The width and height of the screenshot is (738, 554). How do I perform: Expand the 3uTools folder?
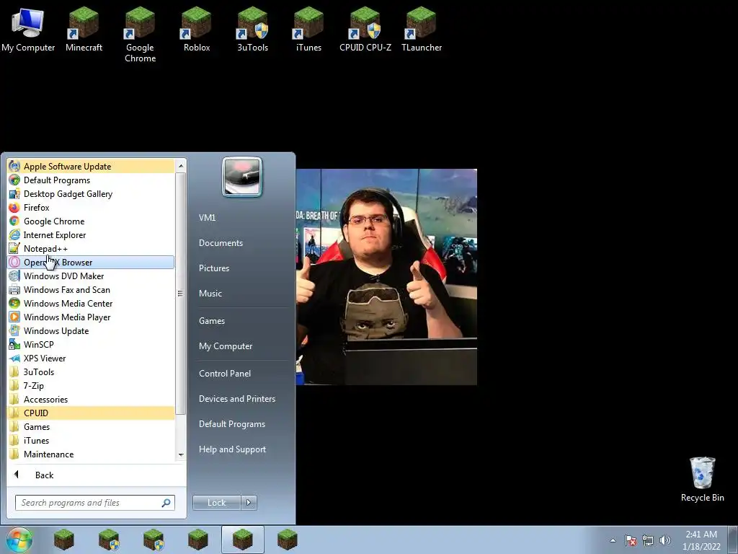(x=91, y=371)
